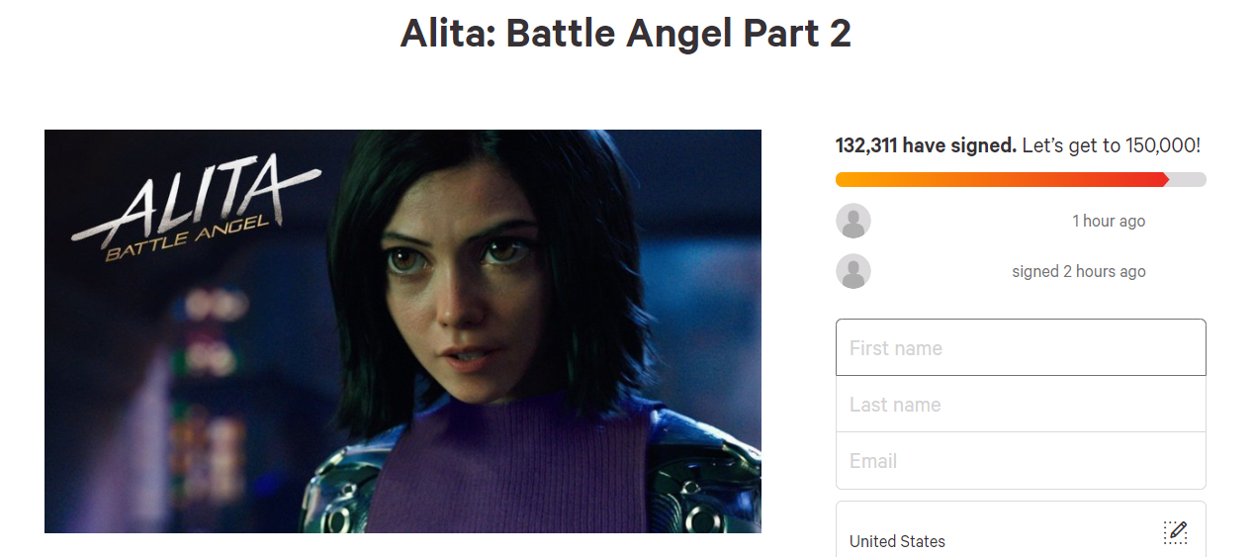1254x557 pixels.
Task: Click the 'Alita: Battle Angel Part 2' heading
Action: tap(626, 34)
